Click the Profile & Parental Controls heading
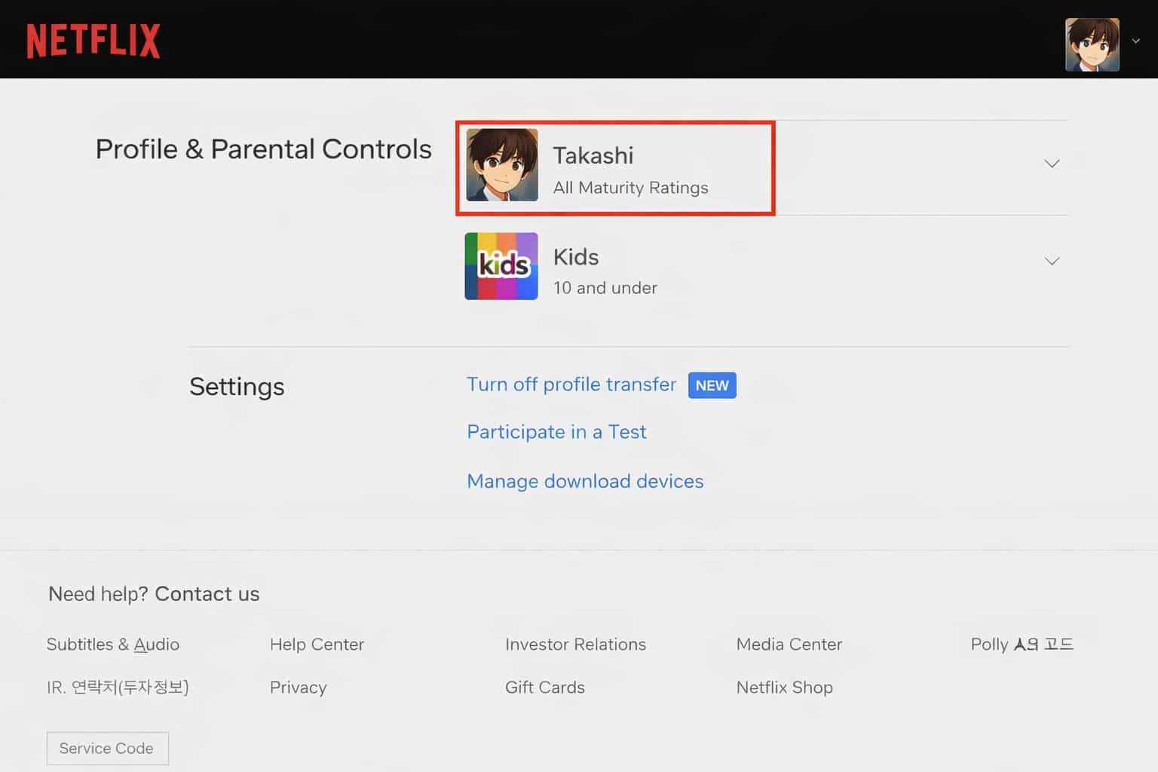This screenshot has width=1158, height=772. tap(264, 149)
